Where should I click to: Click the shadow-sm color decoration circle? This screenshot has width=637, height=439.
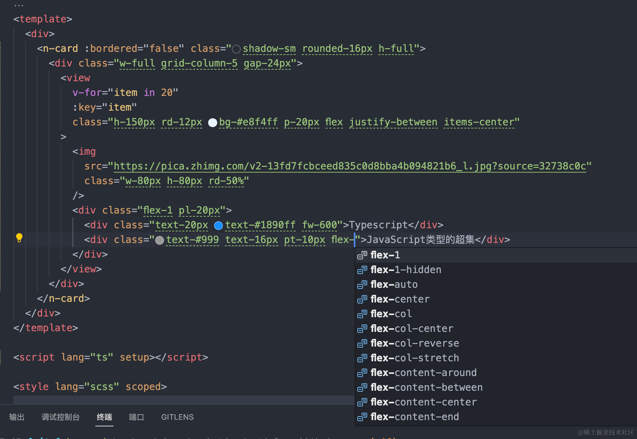[x=237, y=49]
